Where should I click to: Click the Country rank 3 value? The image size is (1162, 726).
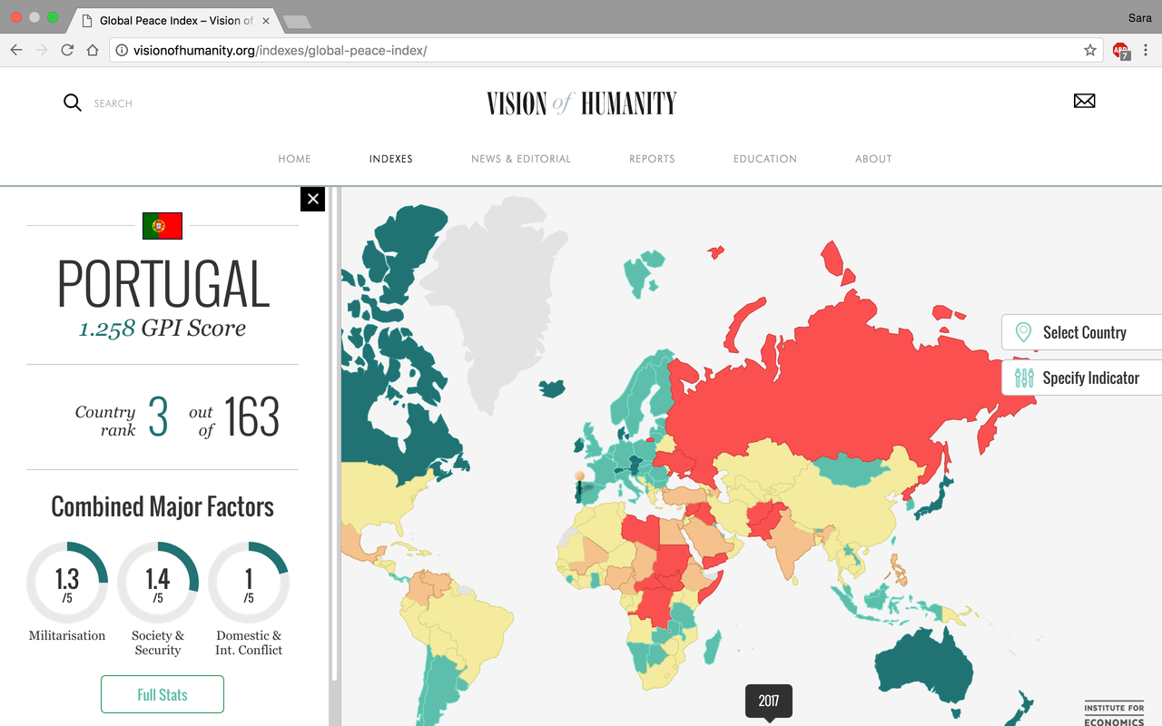pos(158,417)
